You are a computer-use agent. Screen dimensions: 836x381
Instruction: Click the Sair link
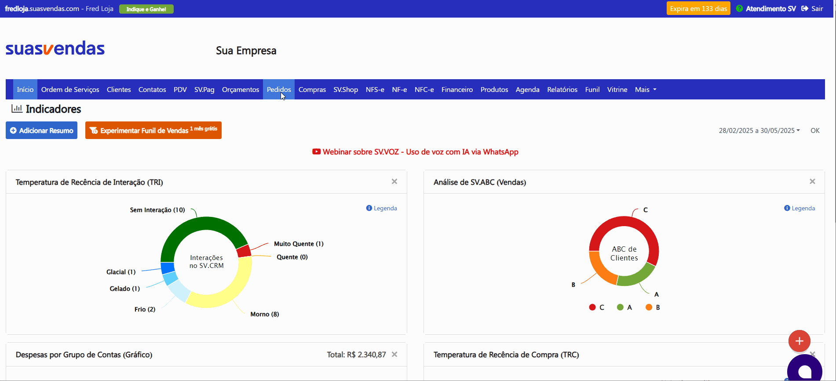click(818, 8)
